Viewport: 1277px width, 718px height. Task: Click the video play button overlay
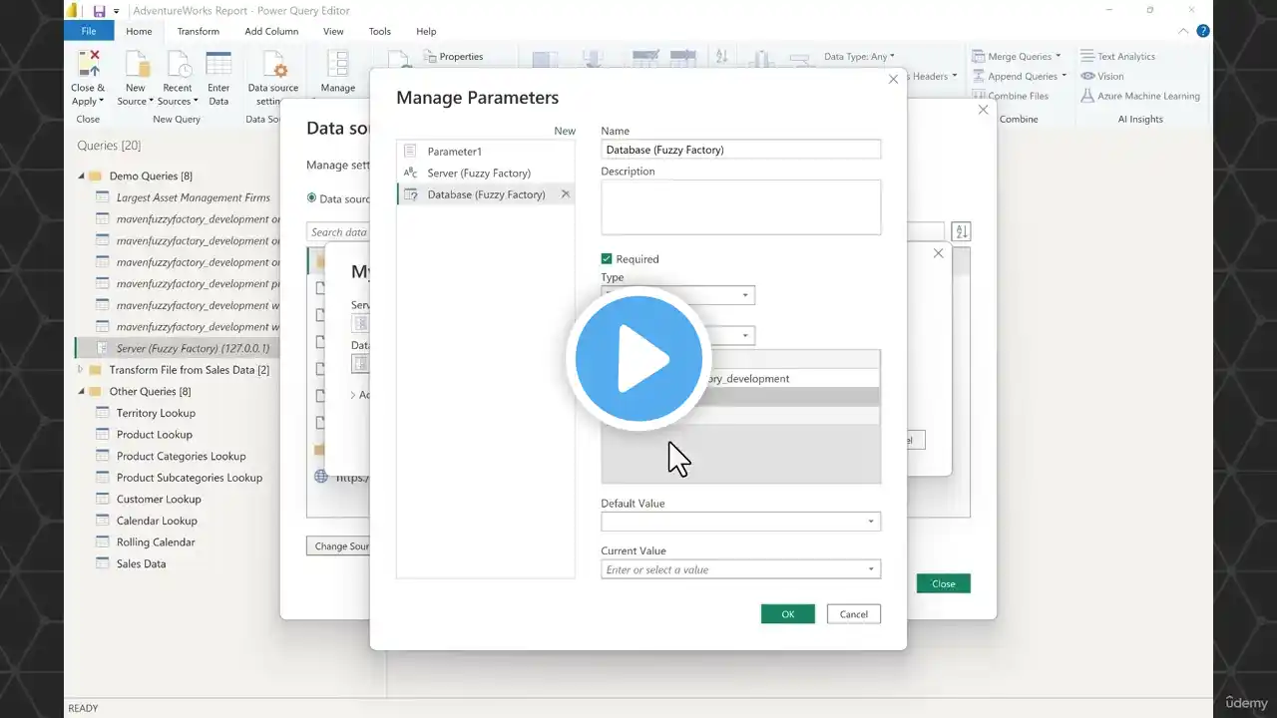click(638, 359)
